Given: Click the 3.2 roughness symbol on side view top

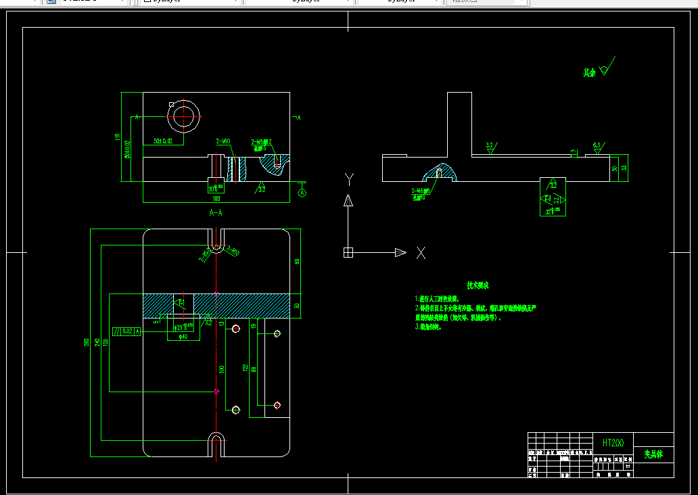Looking at the screenshot, I should click(x=491, y=148).
